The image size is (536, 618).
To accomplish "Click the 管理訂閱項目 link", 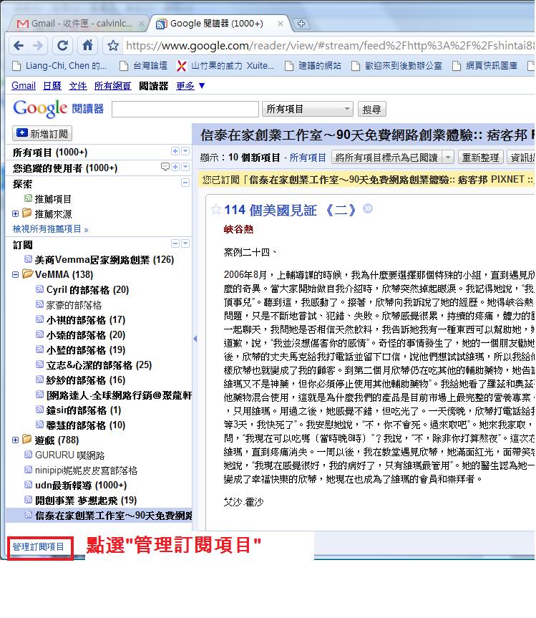I will click(x=38, y=546).
